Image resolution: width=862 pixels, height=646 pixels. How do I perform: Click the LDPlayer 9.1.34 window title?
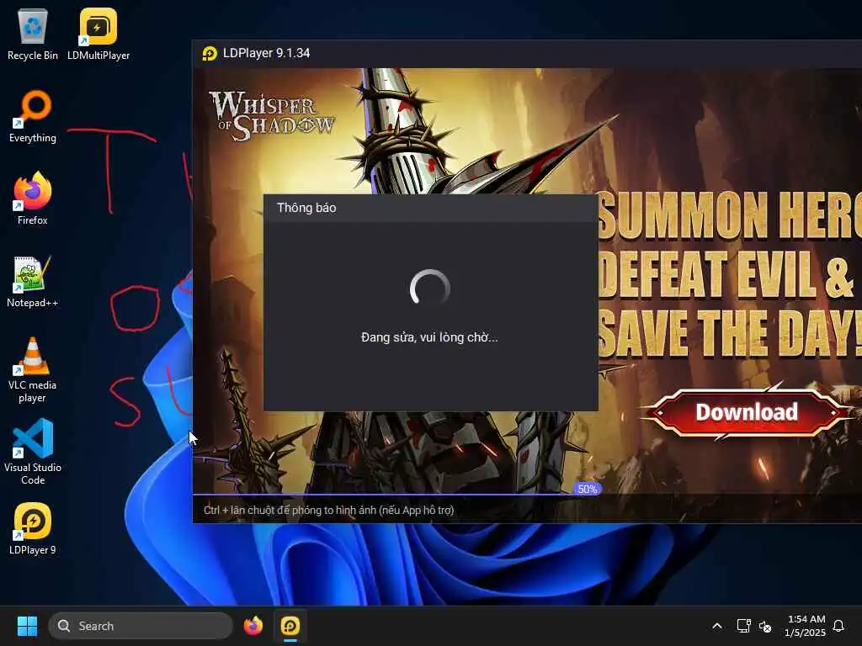click(266, 53)
